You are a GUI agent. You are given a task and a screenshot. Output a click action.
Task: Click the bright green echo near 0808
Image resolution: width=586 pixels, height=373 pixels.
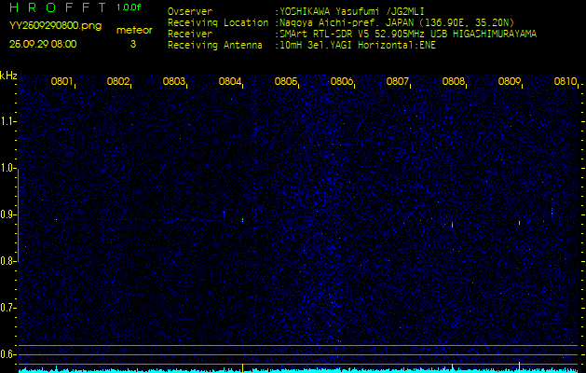452,225
